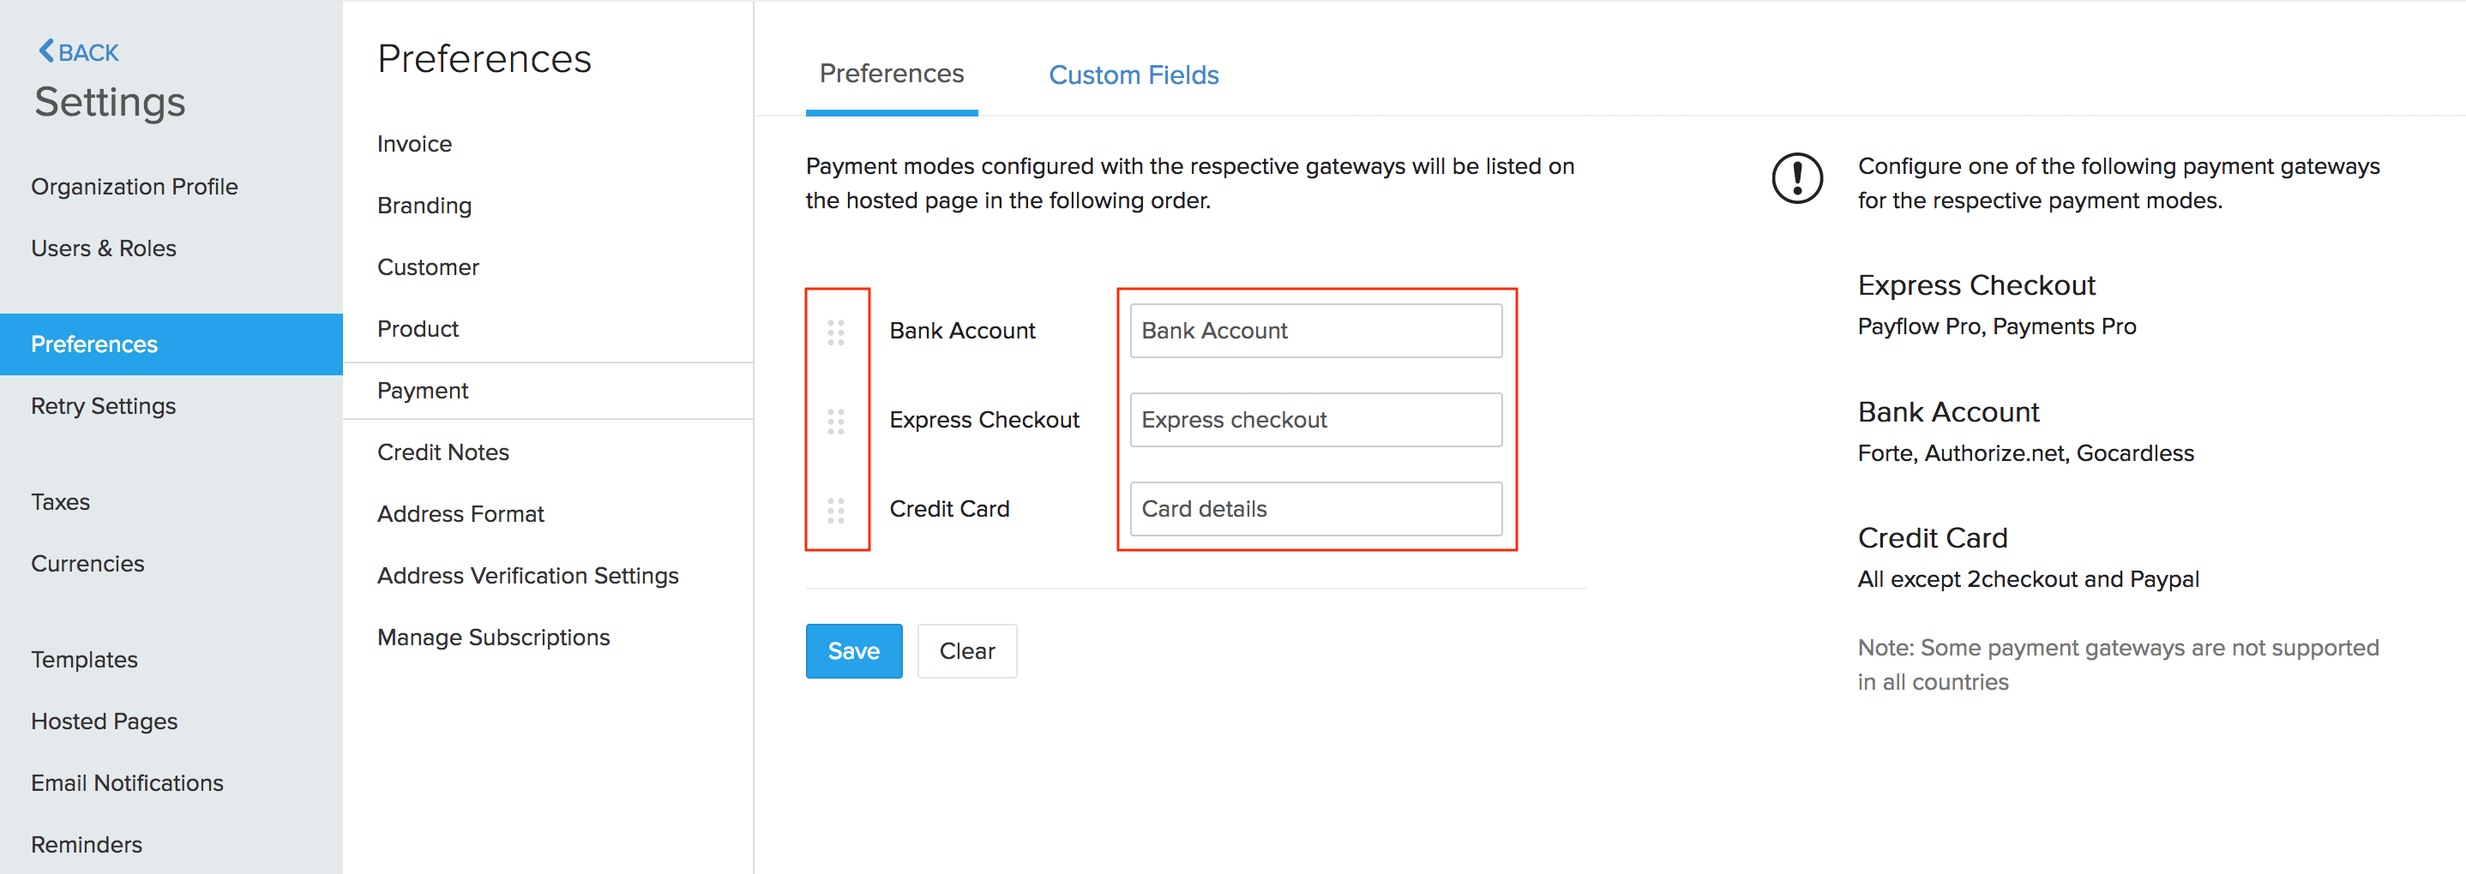The height and width of the screenshot is (874, 2466).
Task: Click the Save button
Action: pos(853,651)
